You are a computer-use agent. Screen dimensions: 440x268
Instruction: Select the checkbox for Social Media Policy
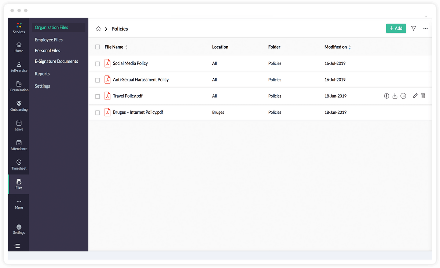[98, 63]
